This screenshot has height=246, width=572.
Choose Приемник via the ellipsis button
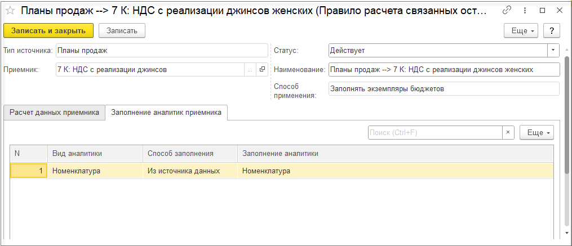tap(250, 70)
